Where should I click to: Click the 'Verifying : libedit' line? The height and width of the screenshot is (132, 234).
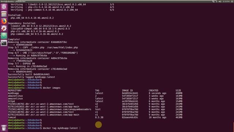click(x=48, y=4)
